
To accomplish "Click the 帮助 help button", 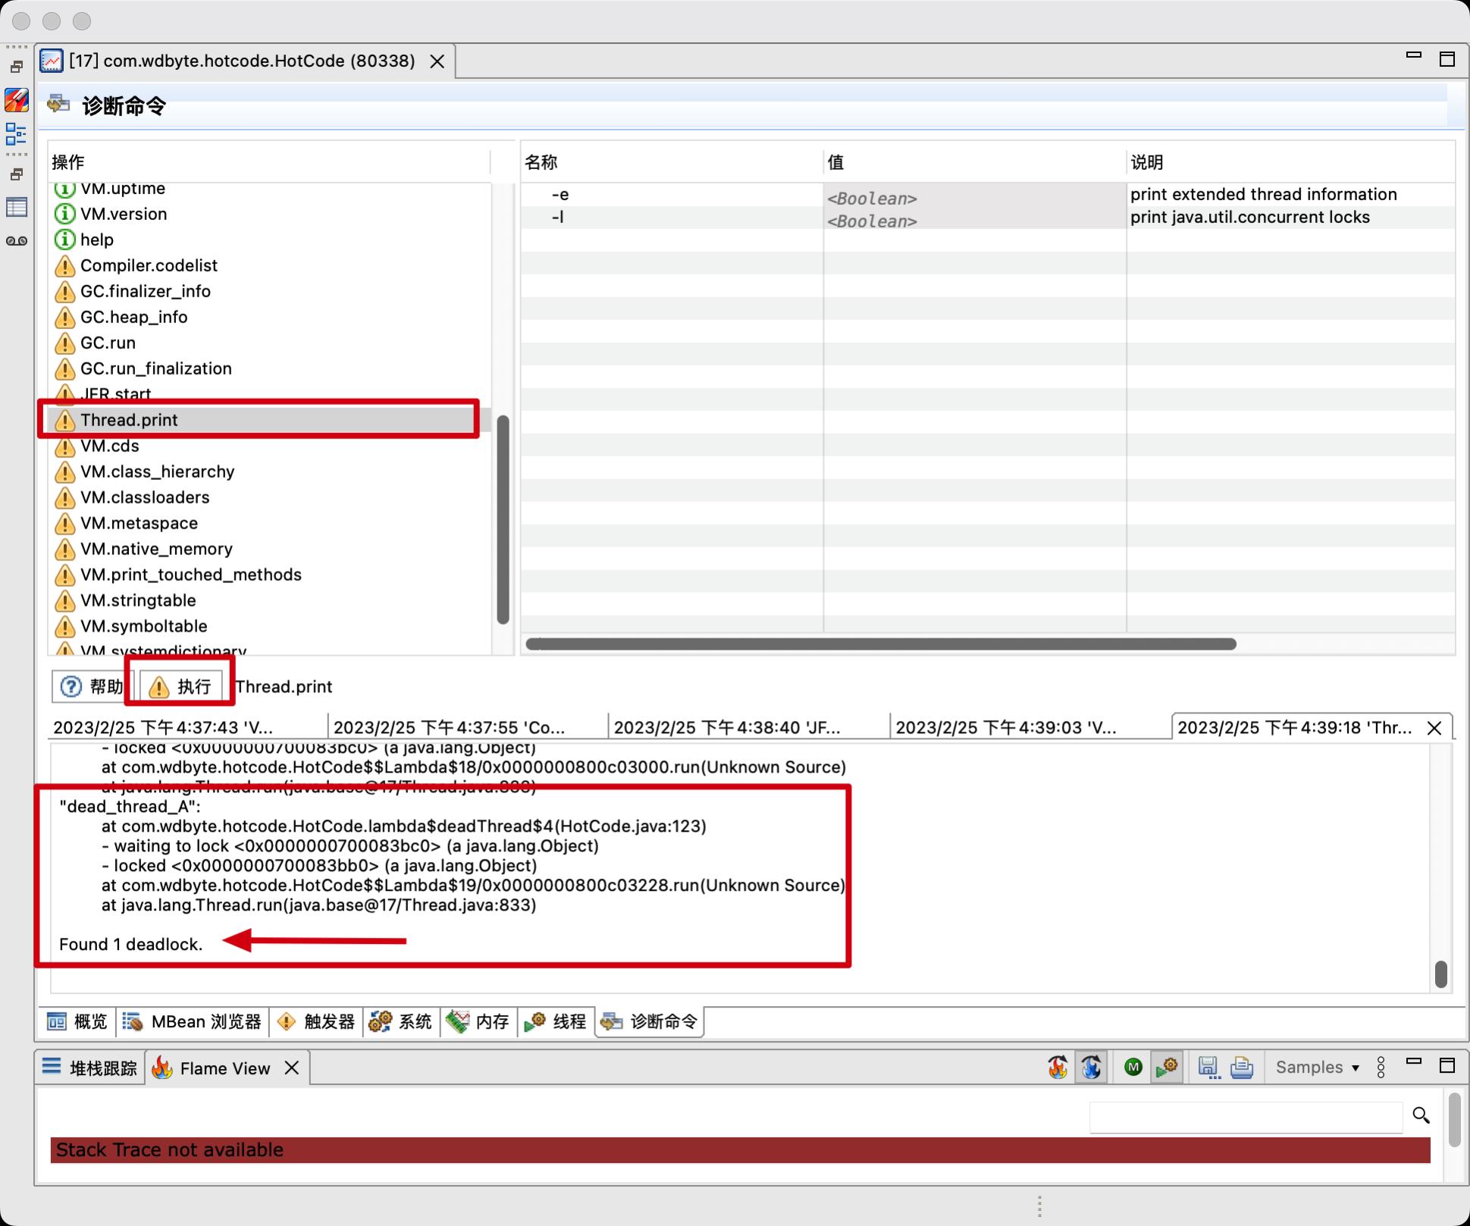I will coord(92,687).
